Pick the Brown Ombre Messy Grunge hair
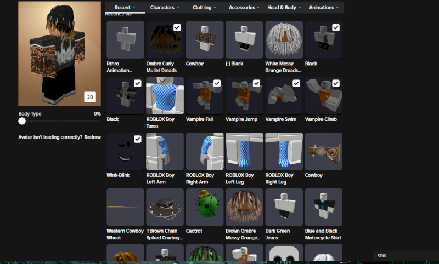The width and height of the screenshot is (439, 264). pos(244,207)
